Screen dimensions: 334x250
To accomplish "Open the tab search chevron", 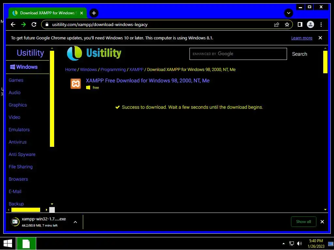I will (289, 13).
